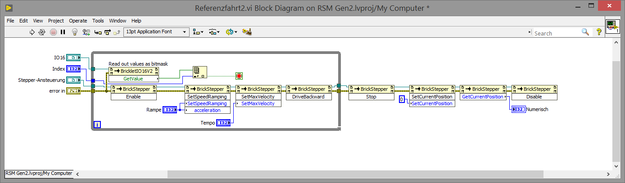Click the loop stop condition terminal
This screenshot has height=183, width=625.
click(x=239, y=76)
